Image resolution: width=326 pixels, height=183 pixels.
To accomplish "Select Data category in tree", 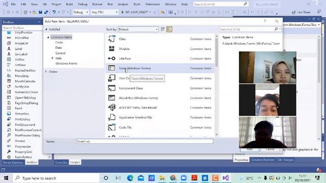I will (59, 48).
